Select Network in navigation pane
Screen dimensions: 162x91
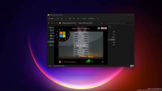point(52,45)
